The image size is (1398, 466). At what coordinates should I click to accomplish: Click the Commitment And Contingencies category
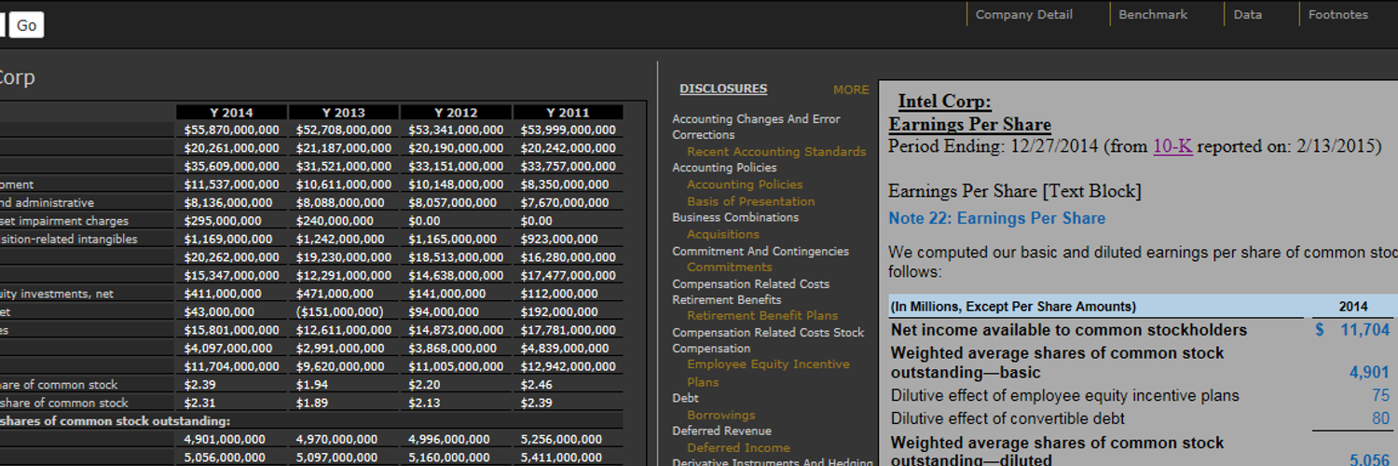[761, 251]
